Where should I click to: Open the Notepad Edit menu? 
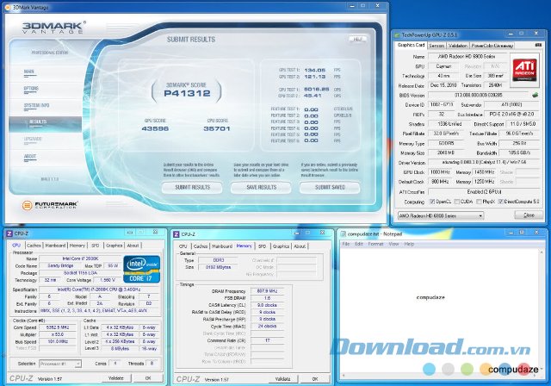pos(359,244)
